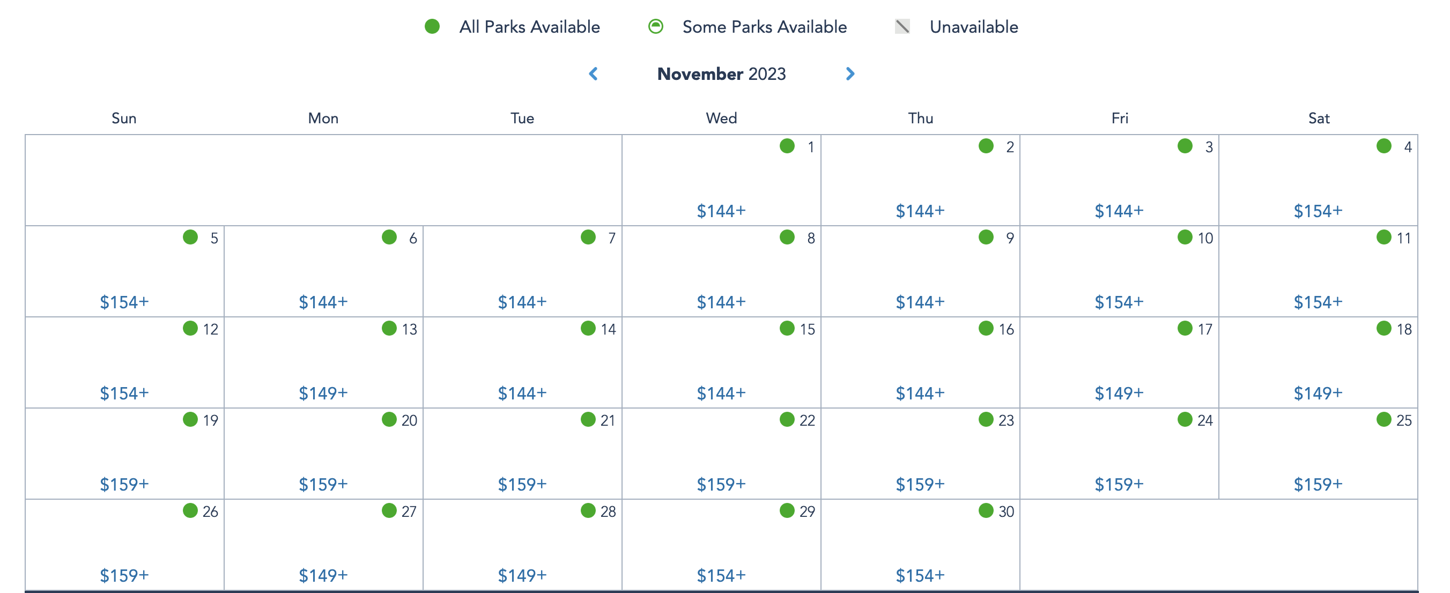The width and height of the screenshot is (1450, 593).
Task: Click green availability dot for November 30
Action: (986, 511)
